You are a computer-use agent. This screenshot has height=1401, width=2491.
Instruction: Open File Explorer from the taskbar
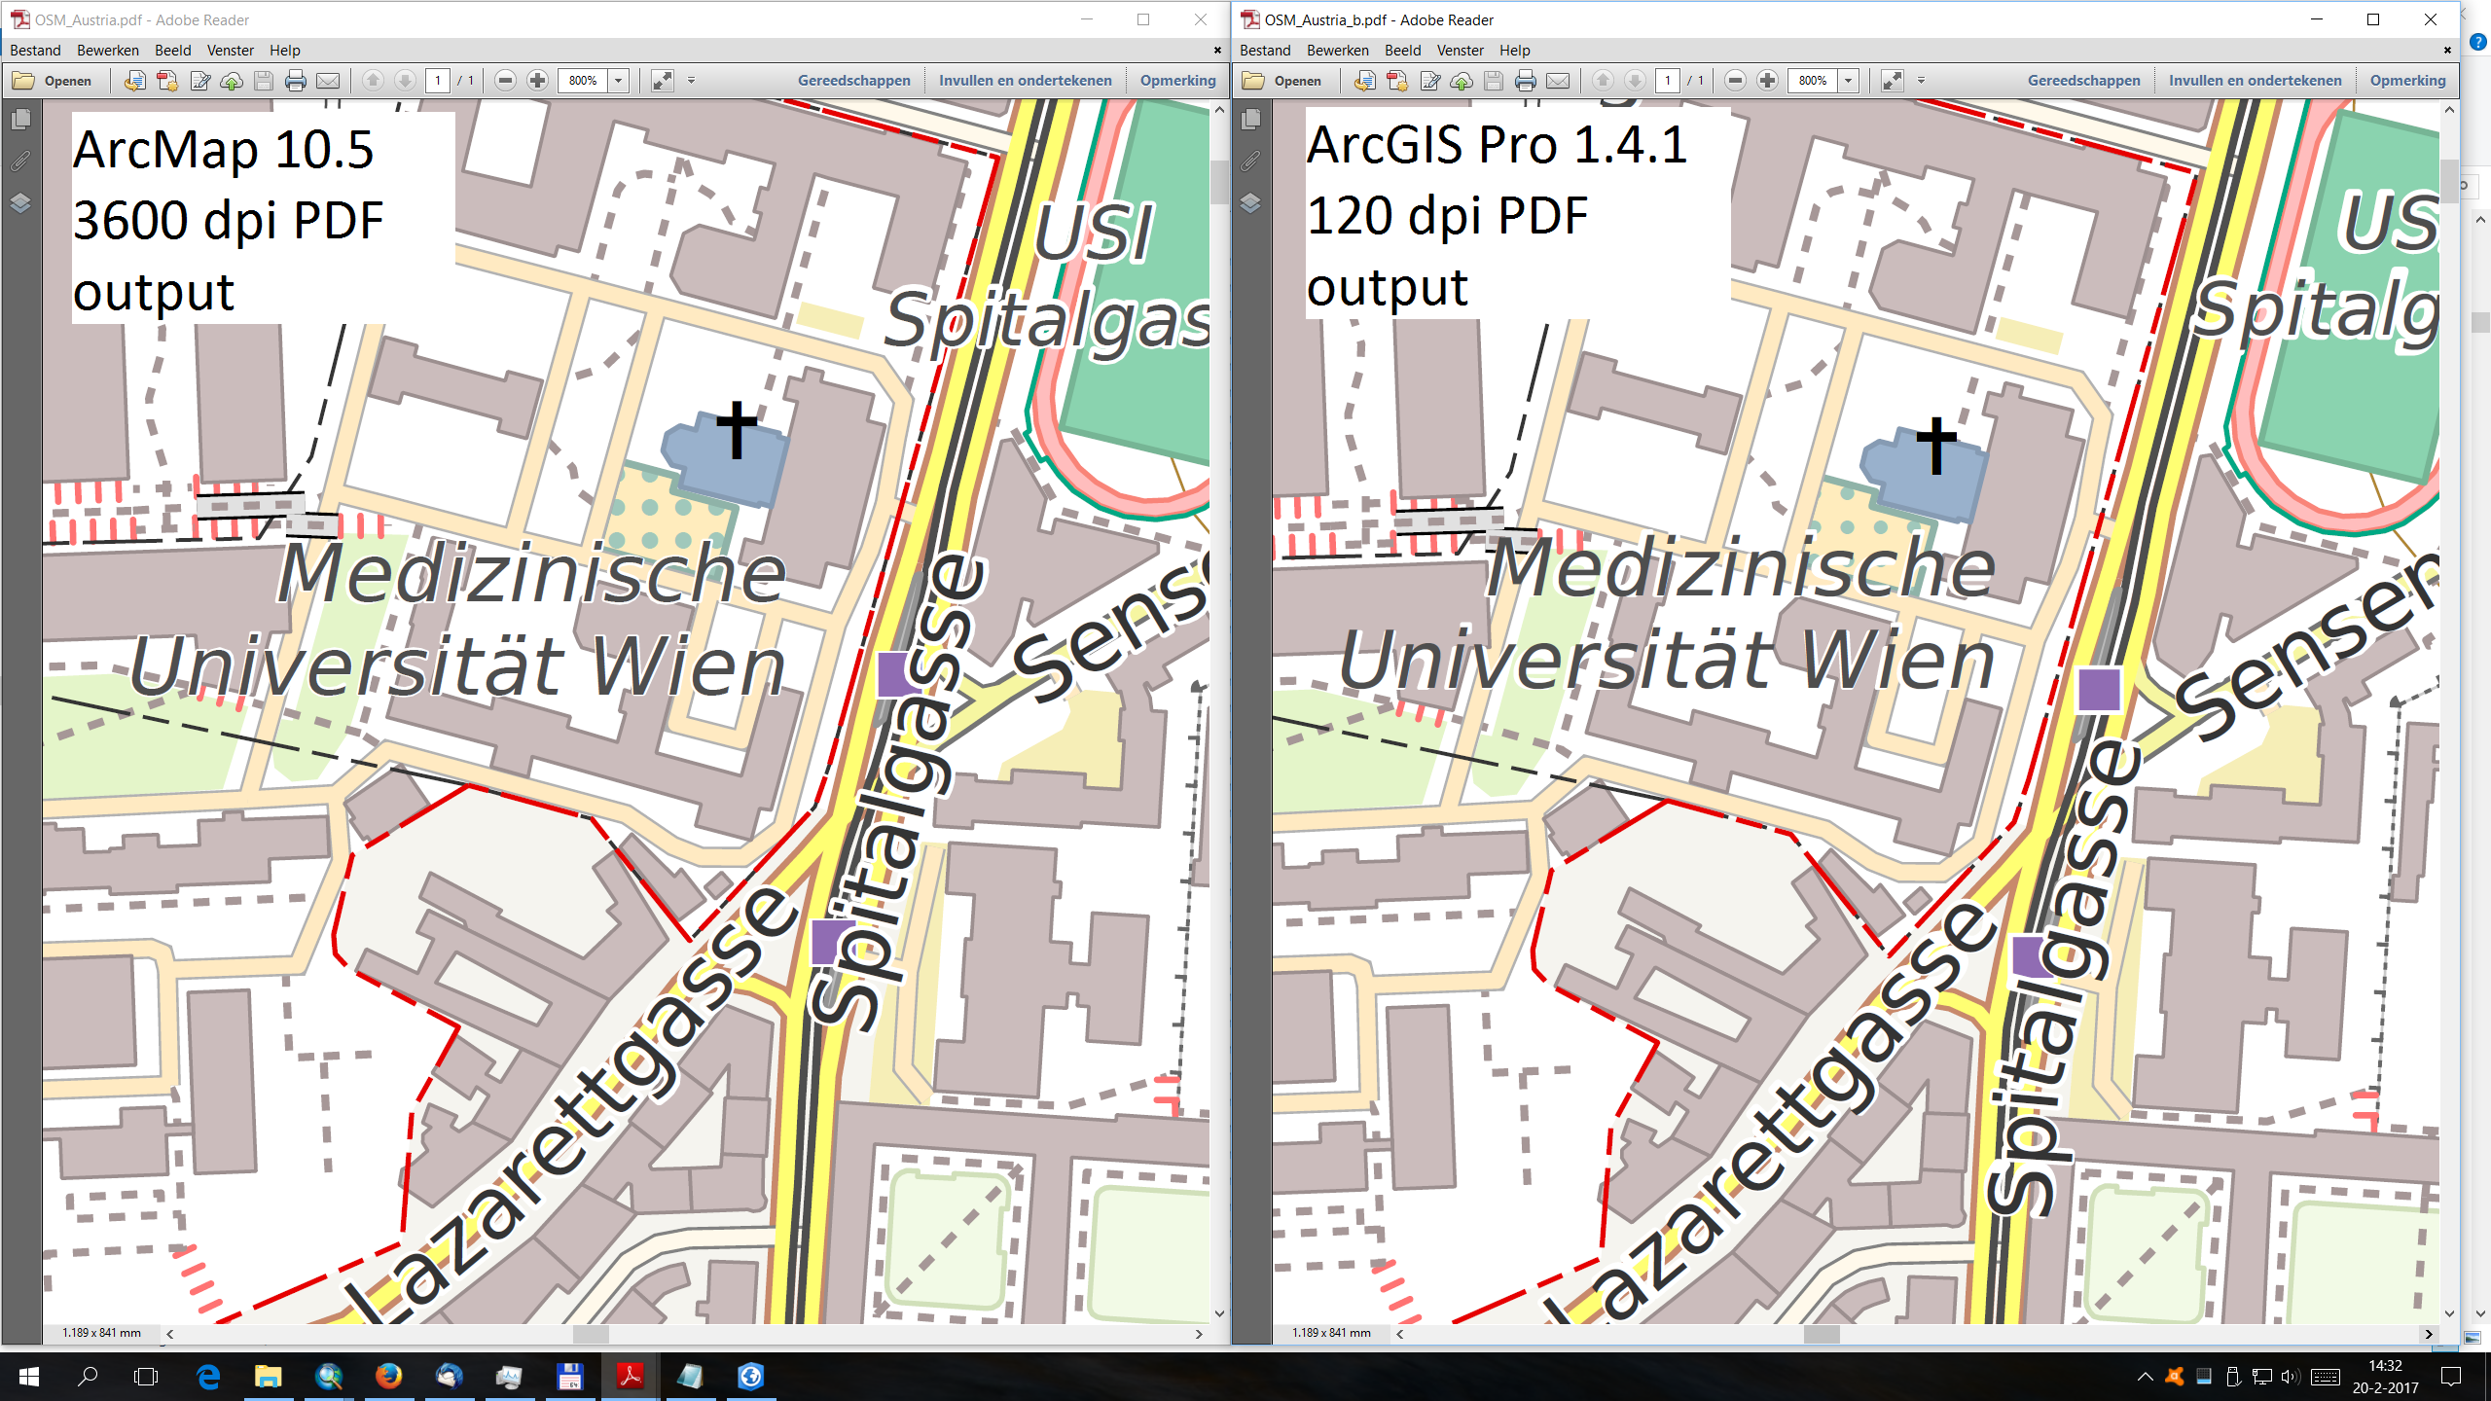(268, 1377)
